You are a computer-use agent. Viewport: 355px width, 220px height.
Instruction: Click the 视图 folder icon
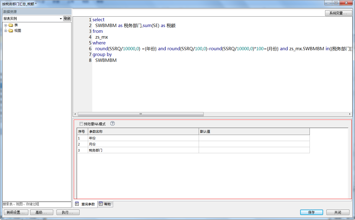[11, 31]
